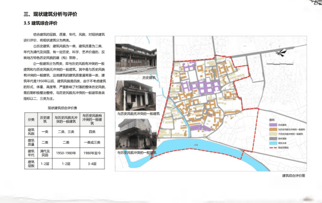Screen dimensions: 322x203
Task: Click subheading 3.5 建筑综合评价
Action: click(41, 23)
